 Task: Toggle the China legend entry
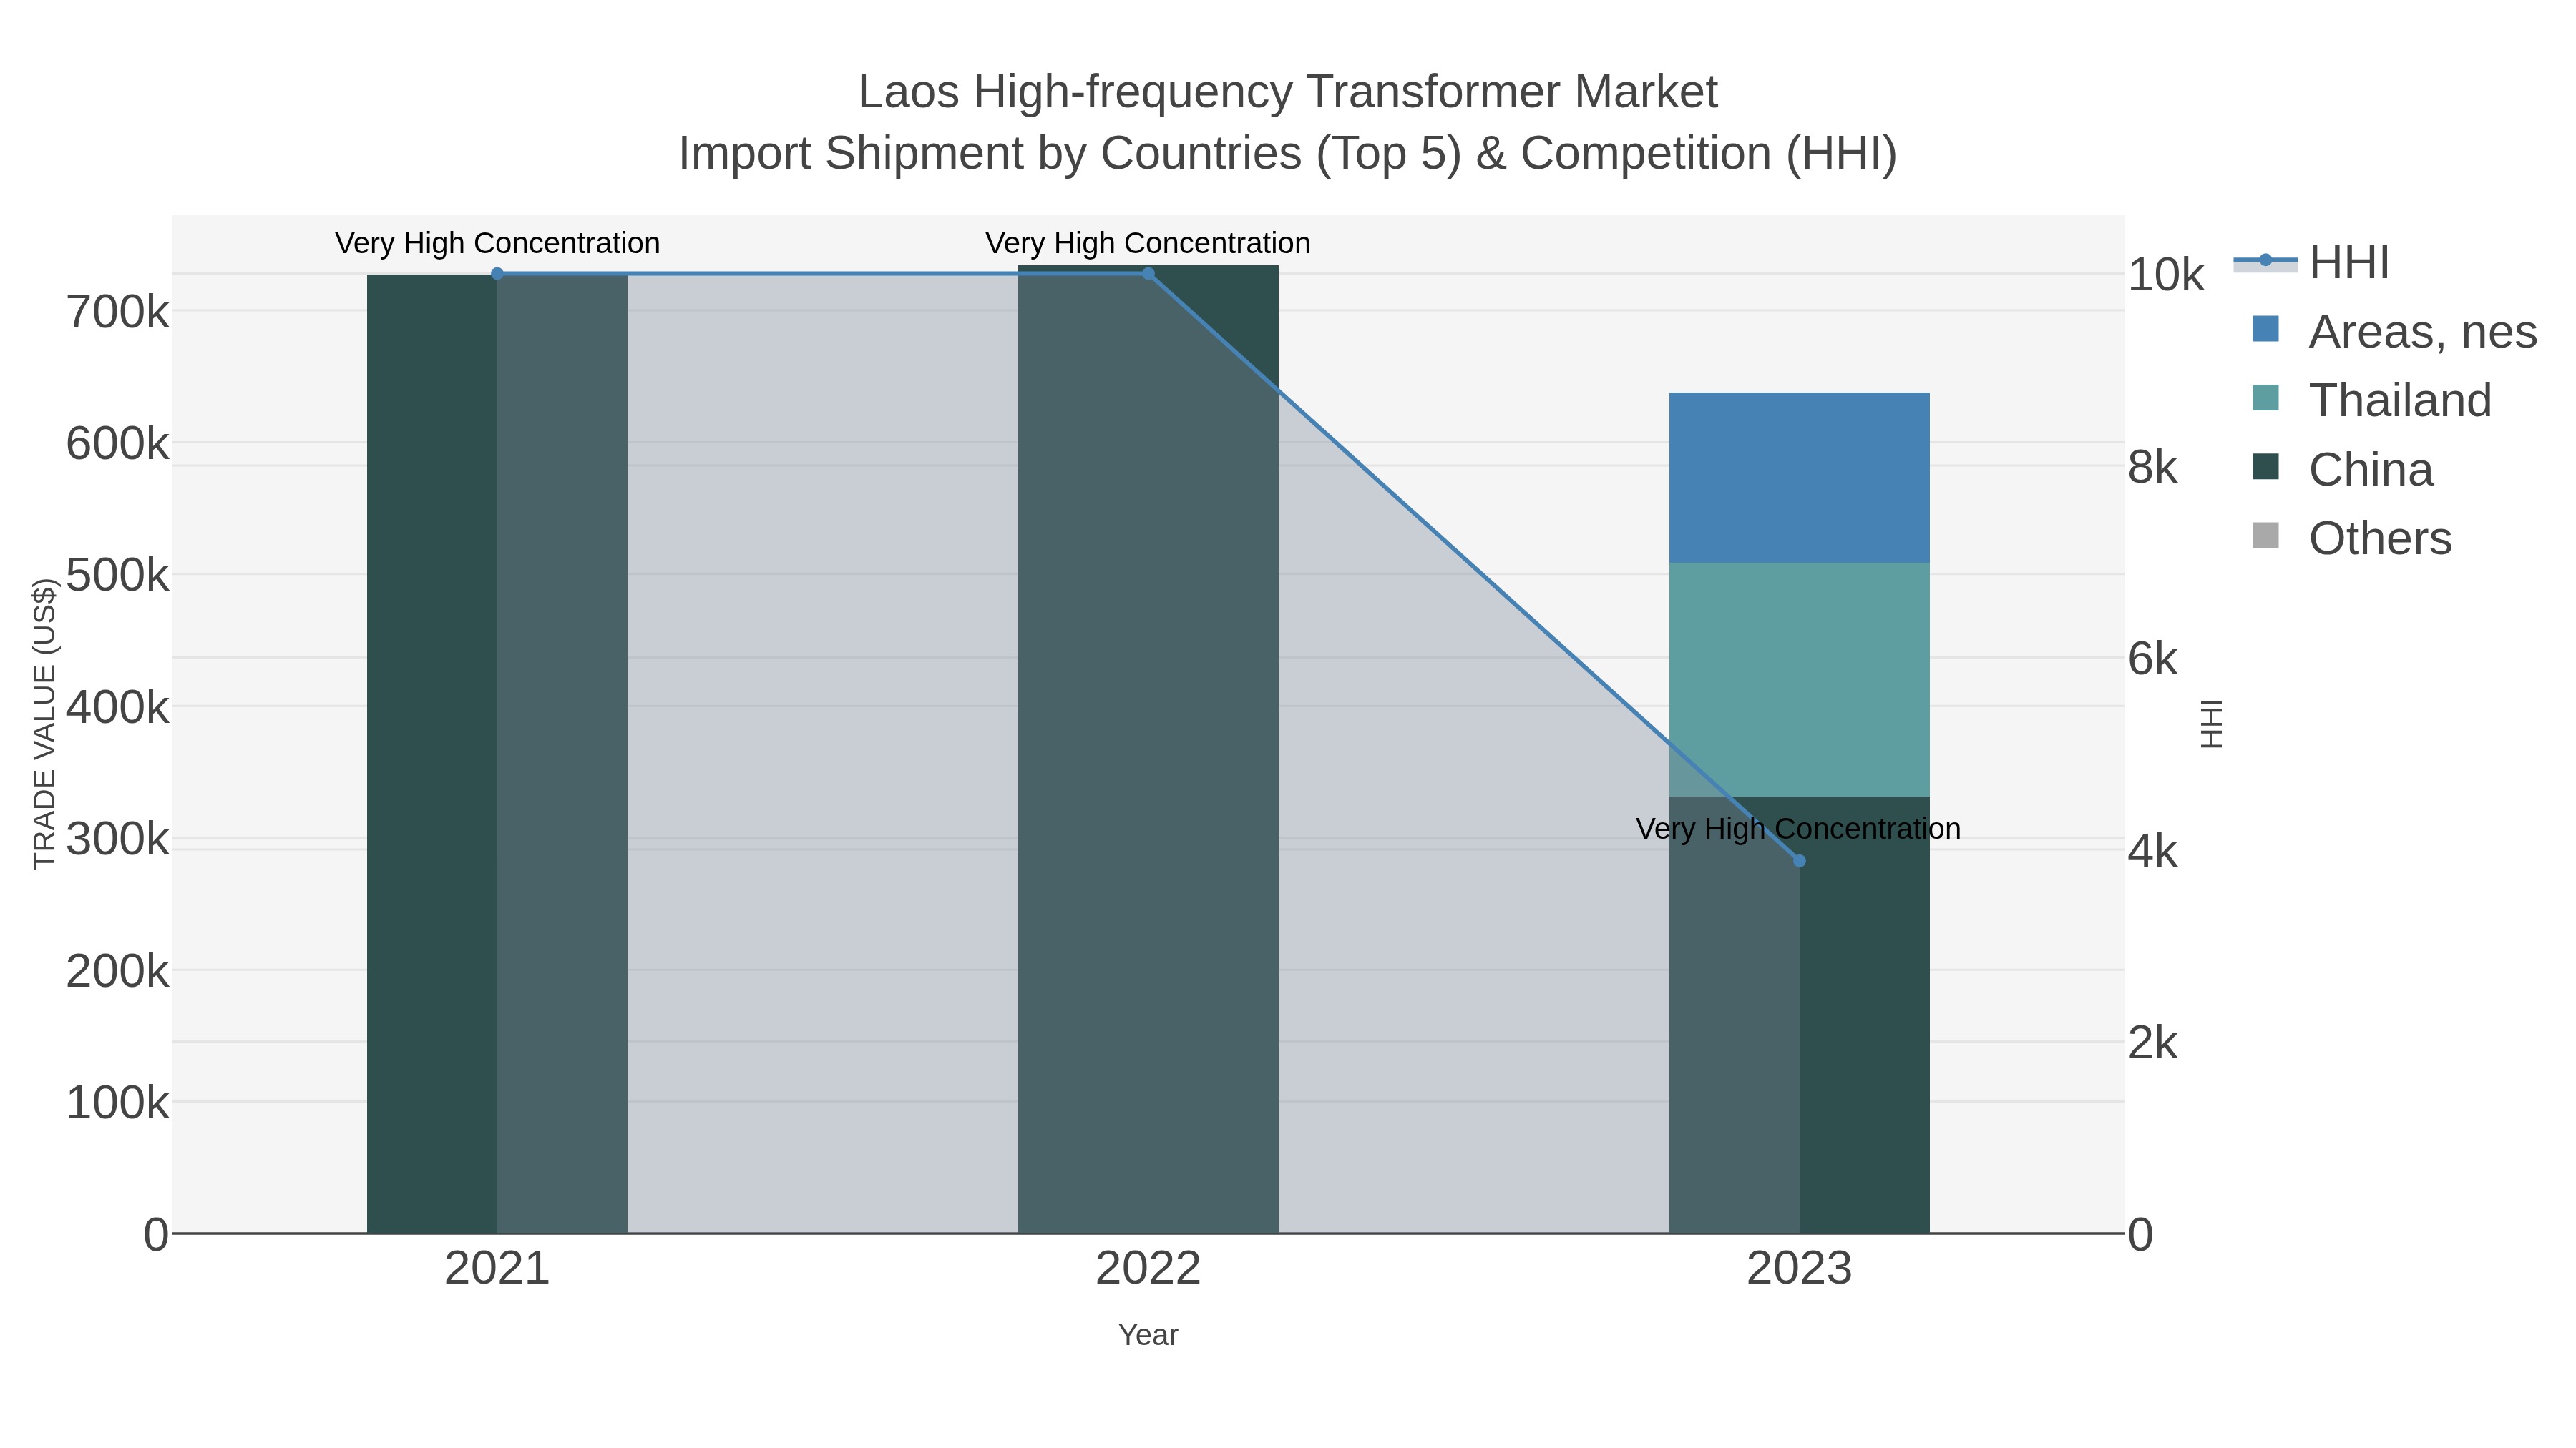[2342, 470]
